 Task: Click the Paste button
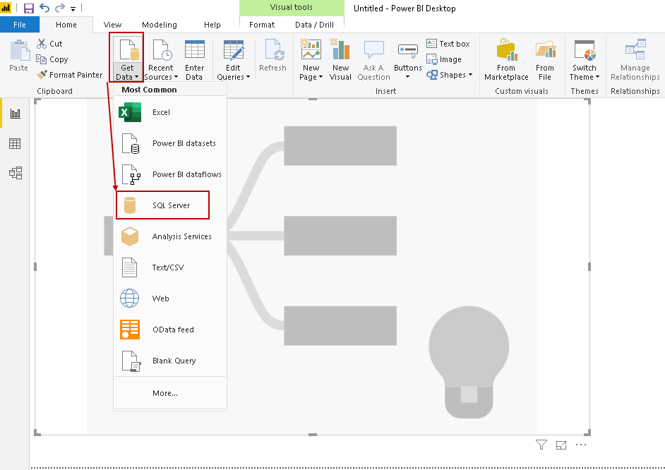tap(18, 55)
